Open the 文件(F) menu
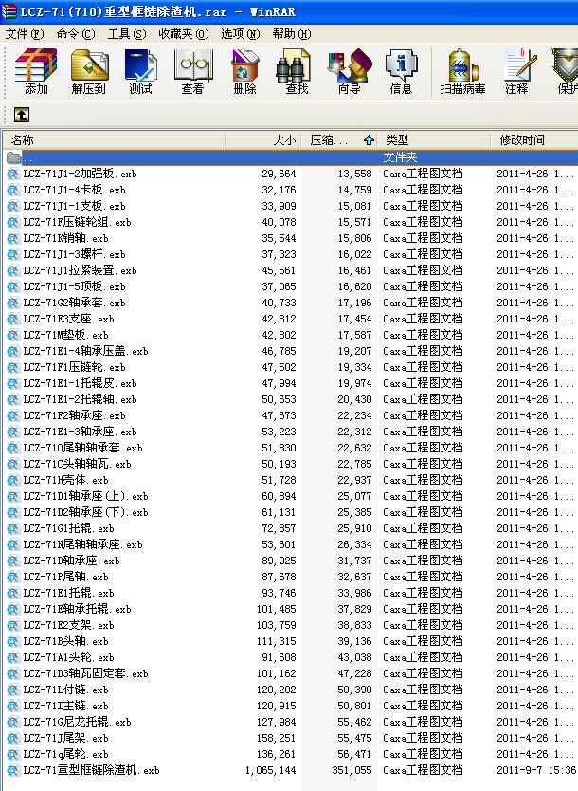578x791 pixels. (25, 34)
